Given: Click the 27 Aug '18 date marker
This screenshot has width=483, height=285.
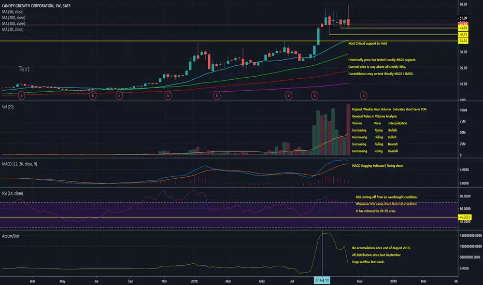Looking at the screenshot, I should [x=322, y=280].
